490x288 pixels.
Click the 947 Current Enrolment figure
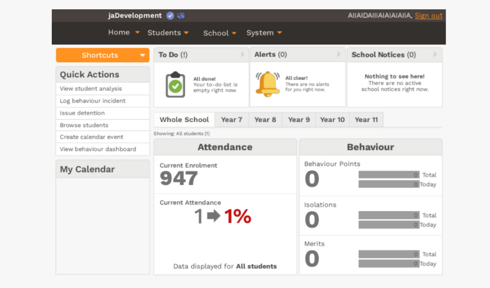click(179, 179)
